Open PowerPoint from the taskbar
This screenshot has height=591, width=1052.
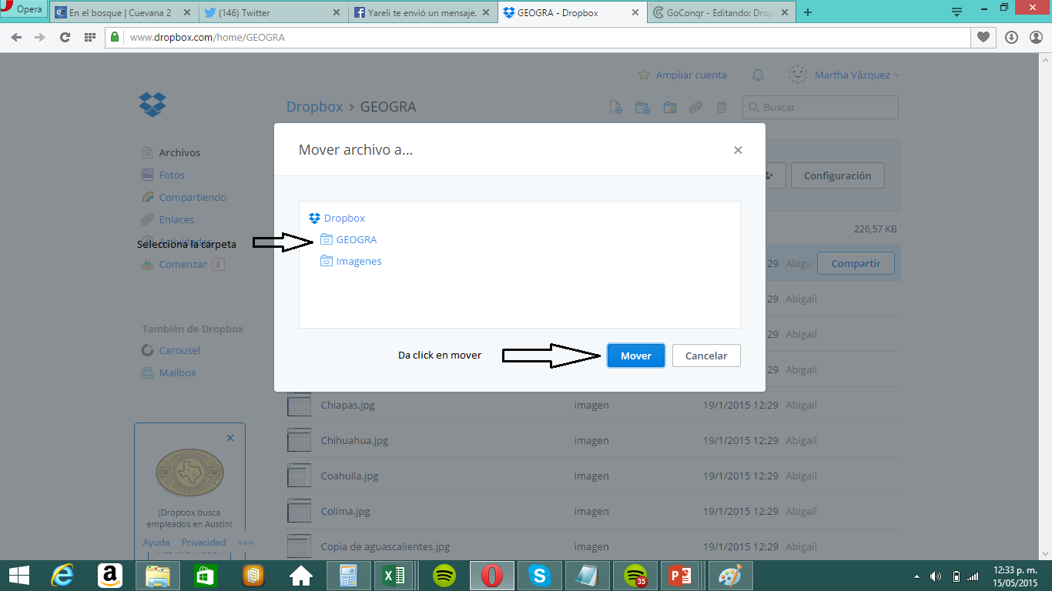click(681, 576)
